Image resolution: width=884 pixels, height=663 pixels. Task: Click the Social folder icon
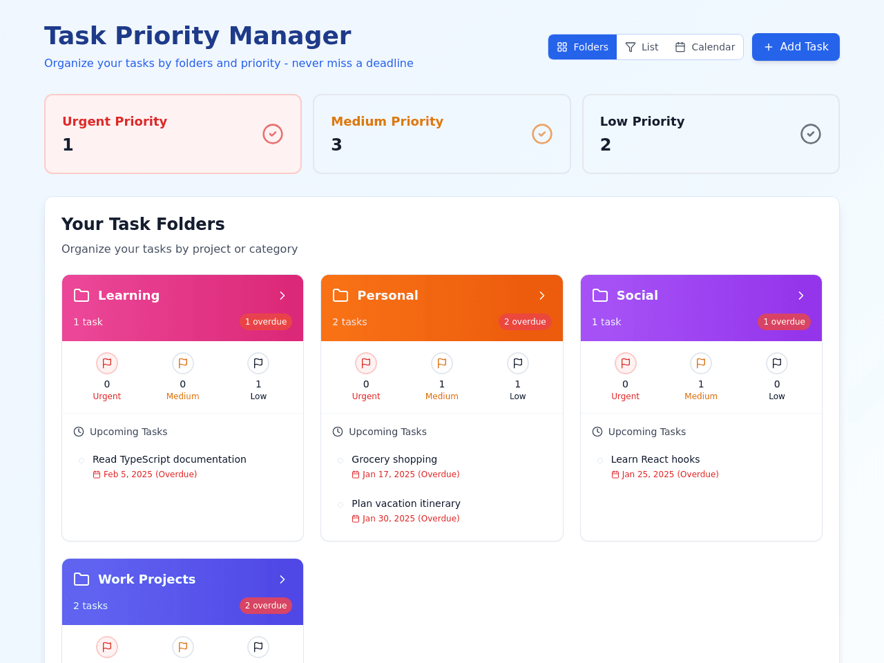600,296
